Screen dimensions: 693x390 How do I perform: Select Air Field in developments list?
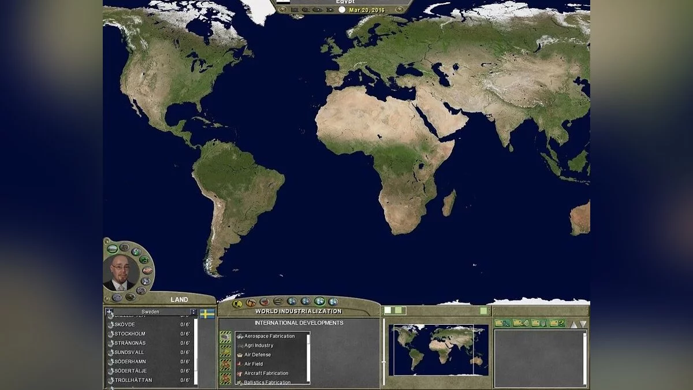pos(270,364)
